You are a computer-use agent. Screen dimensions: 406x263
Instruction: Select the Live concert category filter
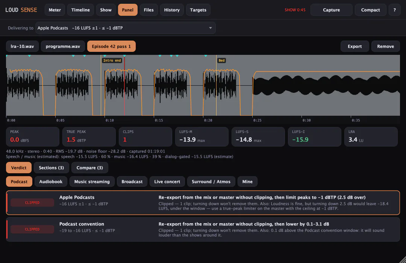pos(167,181)
